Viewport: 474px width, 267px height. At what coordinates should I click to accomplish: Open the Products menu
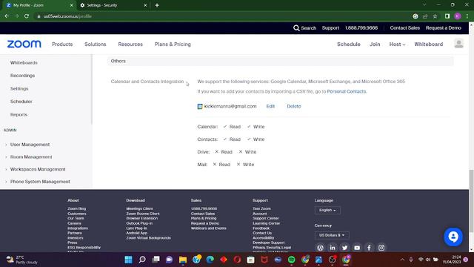(x=62, y=44)
